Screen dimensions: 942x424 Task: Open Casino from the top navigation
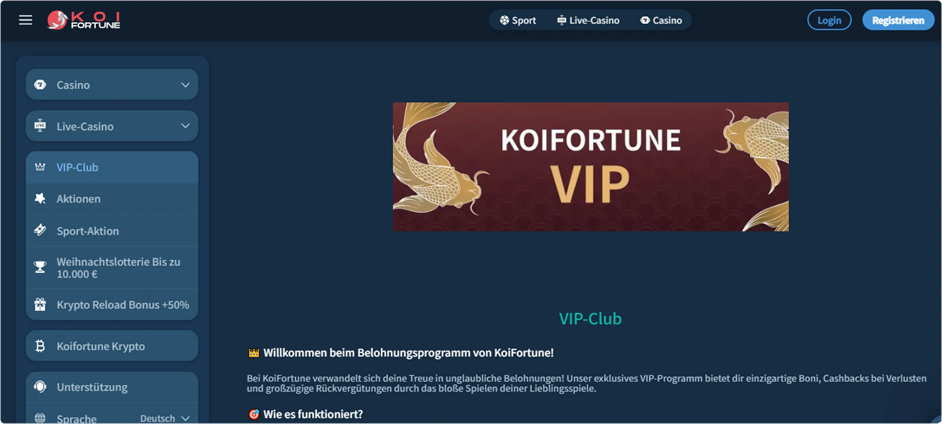pos(661,20)
